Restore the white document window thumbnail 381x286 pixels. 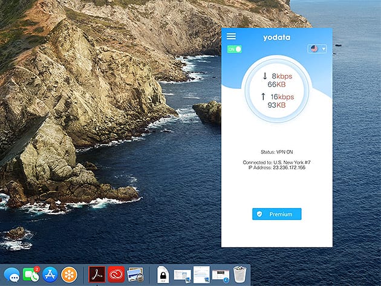pyautogui.click(x=201, y=275)
